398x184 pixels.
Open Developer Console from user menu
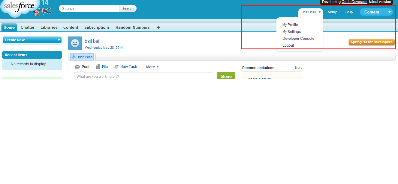tap(298, 39)
